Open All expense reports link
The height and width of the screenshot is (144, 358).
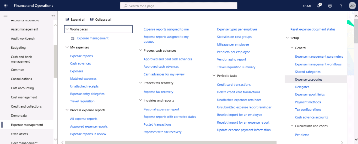click(84, 119)
